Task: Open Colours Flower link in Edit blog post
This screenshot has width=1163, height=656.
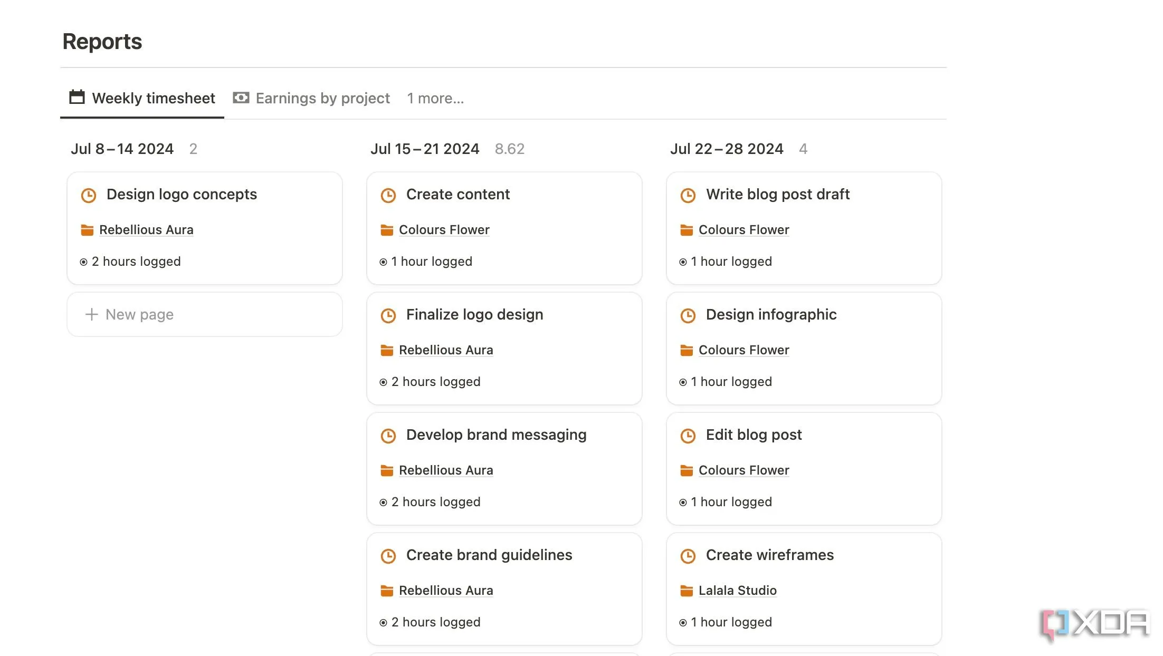Action: click(x=744, y=470)
